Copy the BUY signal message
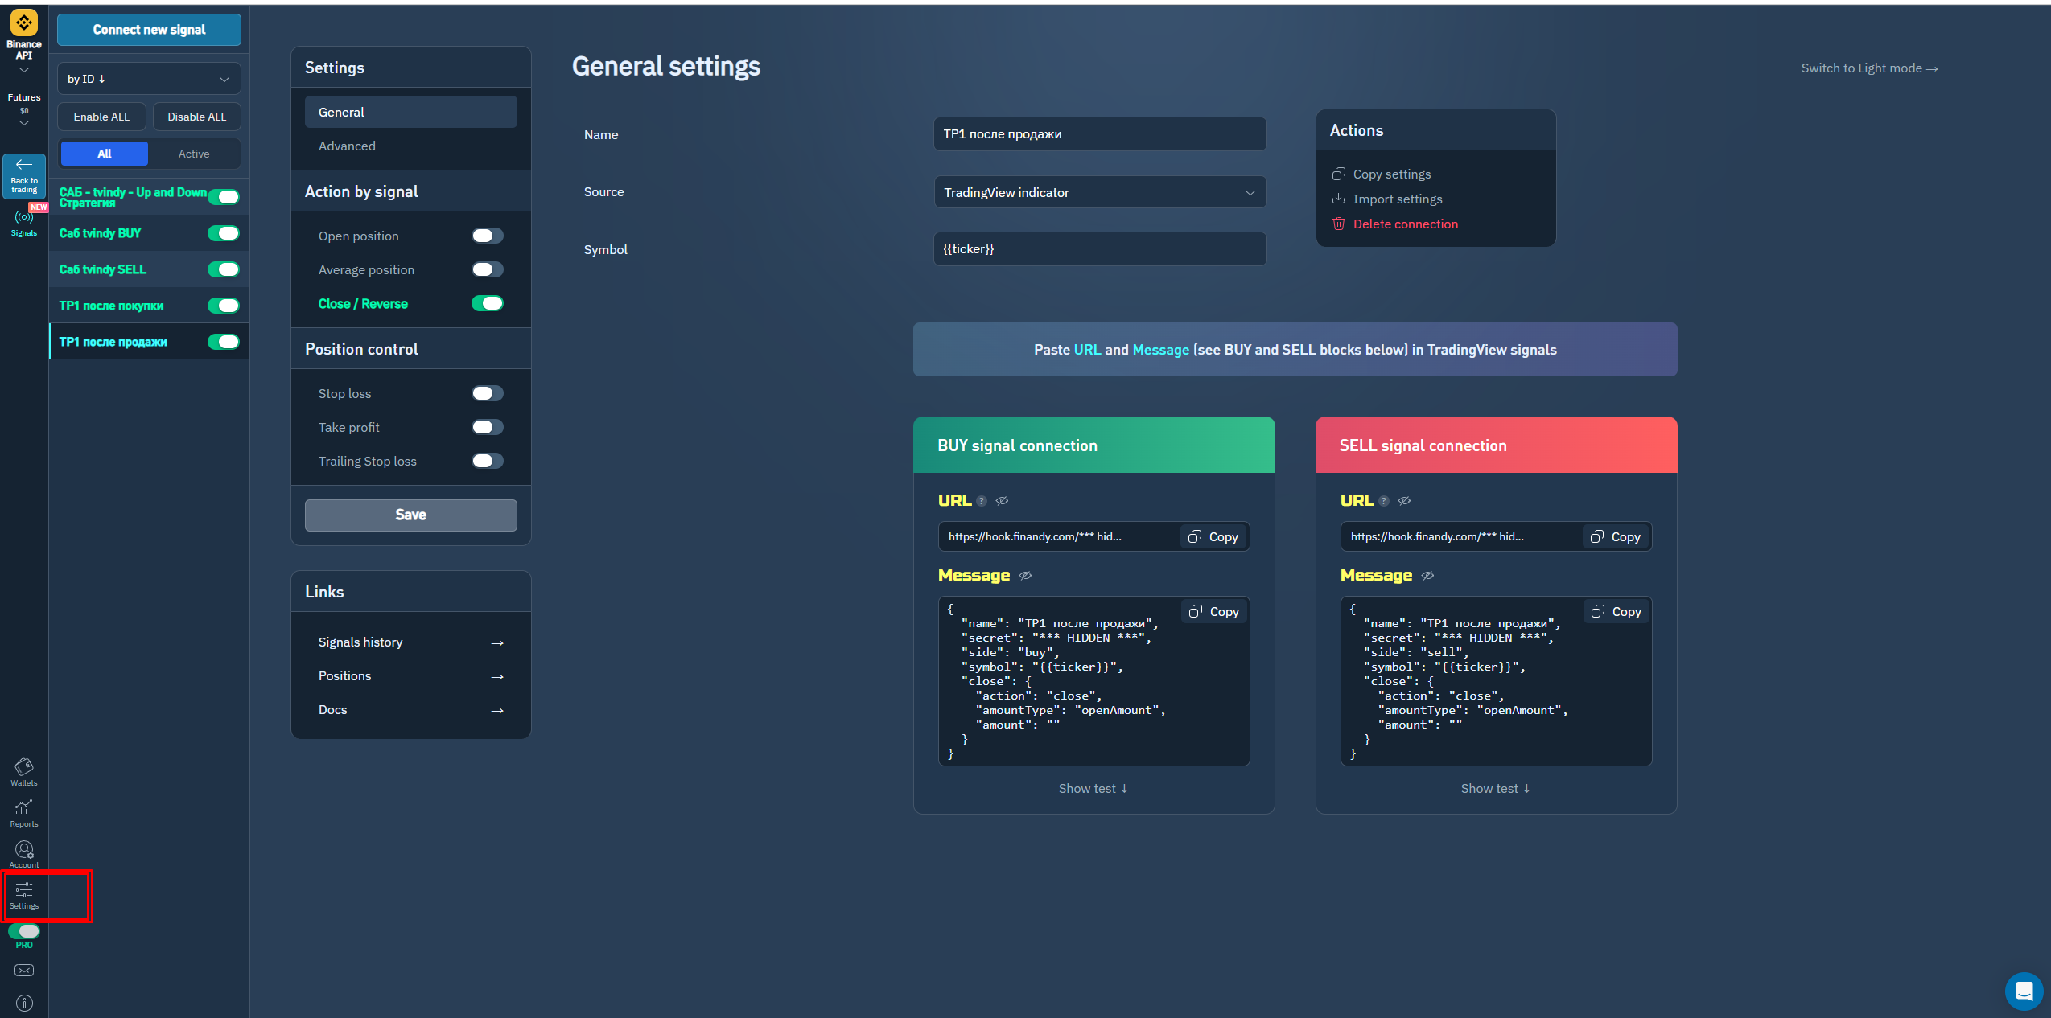This screenshot has height=1018, width=2051. (x=1214, y=612)
